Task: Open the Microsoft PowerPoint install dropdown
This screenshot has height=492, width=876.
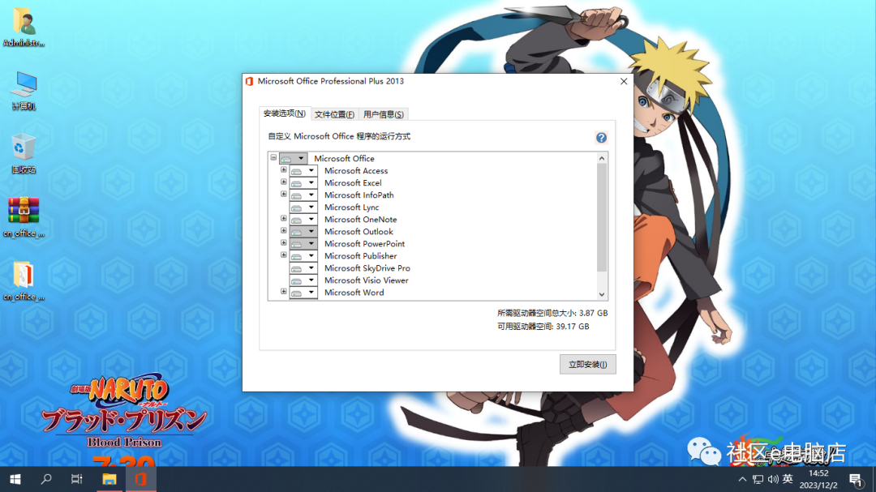Action: click(x=303, y=244)
